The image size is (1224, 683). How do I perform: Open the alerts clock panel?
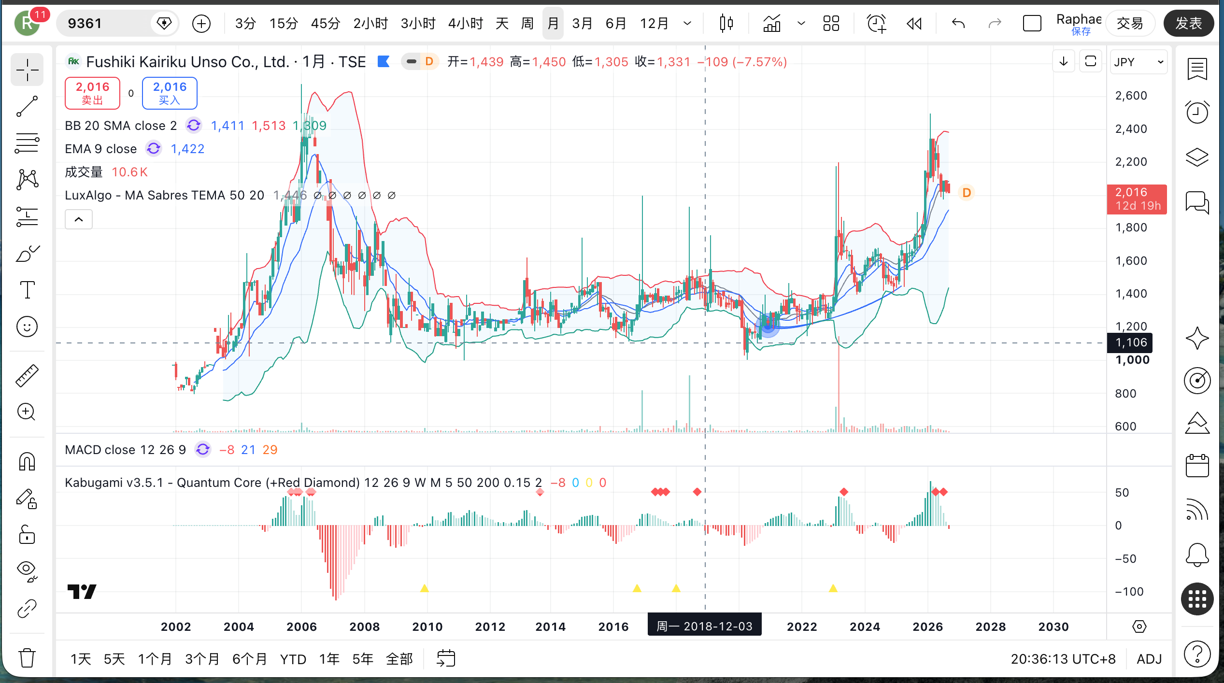tap(1197, 112)
